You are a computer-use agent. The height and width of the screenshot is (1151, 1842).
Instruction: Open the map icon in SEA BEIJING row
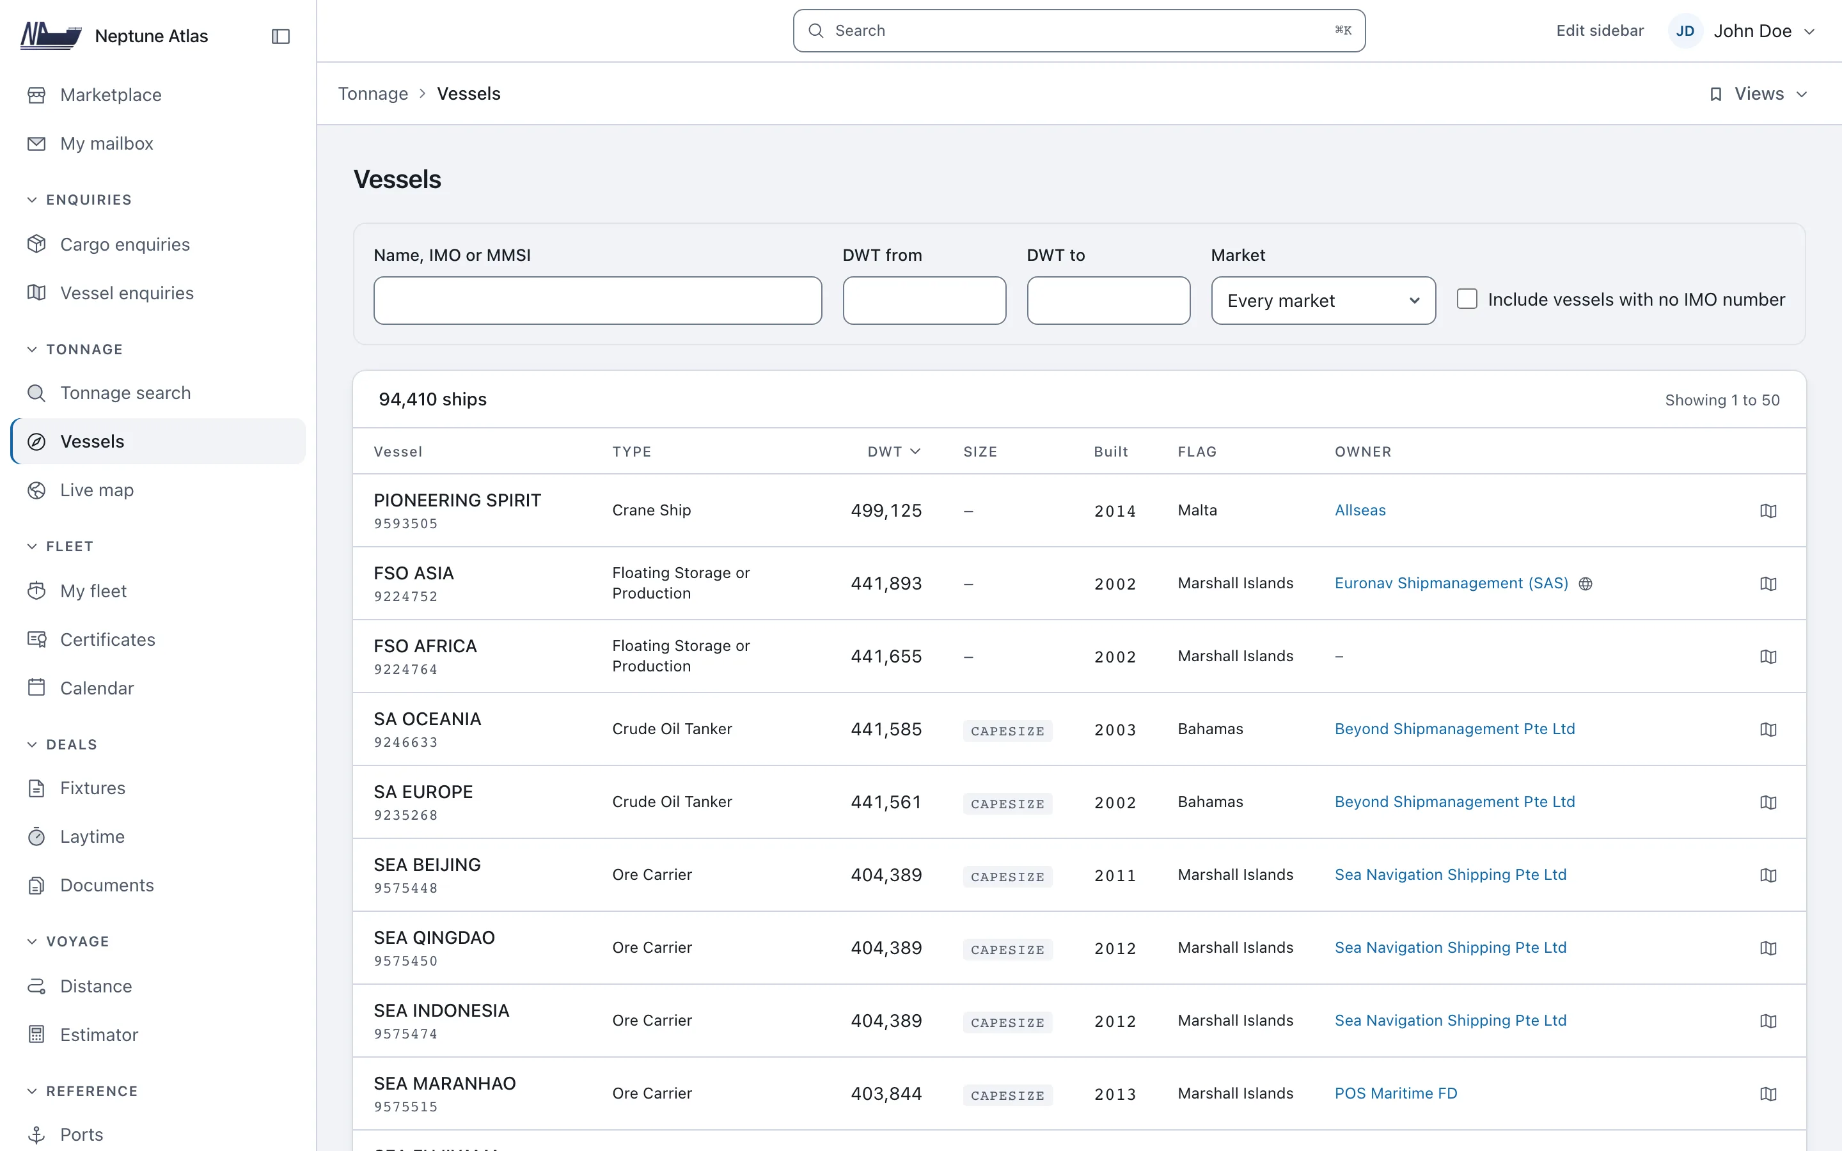1768,875
